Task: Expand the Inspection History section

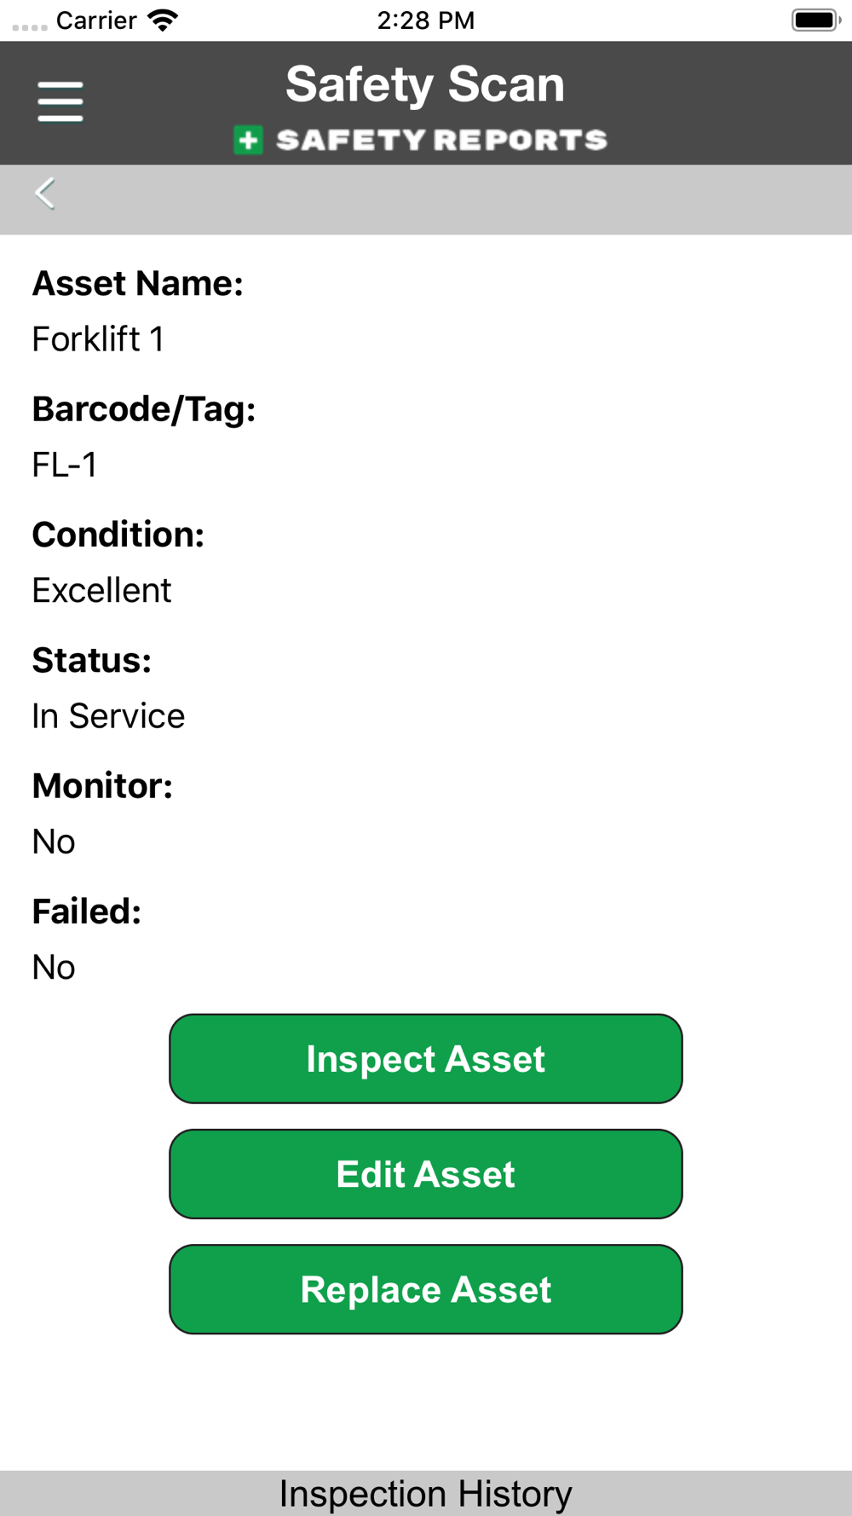Action: point(426,1493)
